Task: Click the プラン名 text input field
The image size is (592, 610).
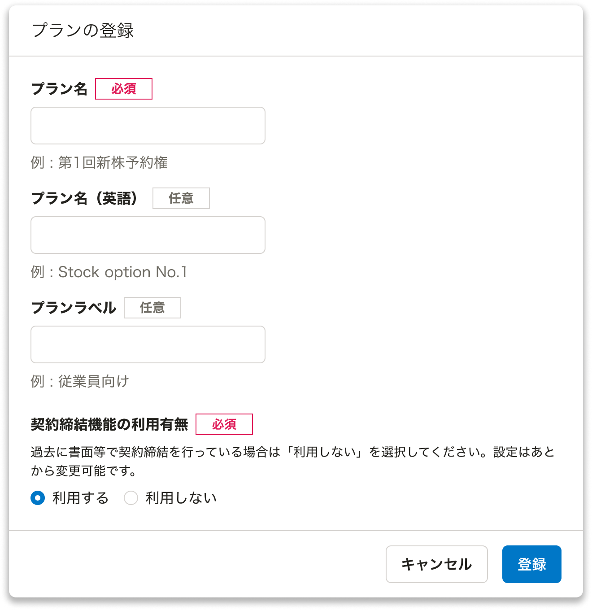Action: [x=148, y=126]
